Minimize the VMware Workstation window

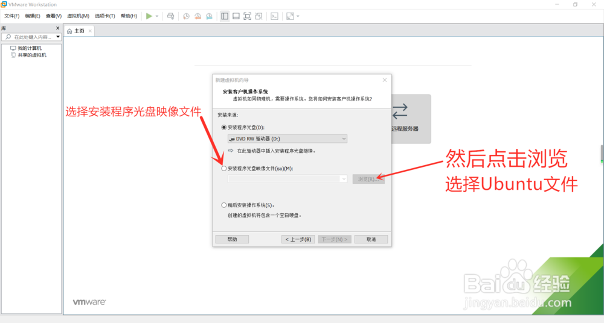tap(557, 4)
